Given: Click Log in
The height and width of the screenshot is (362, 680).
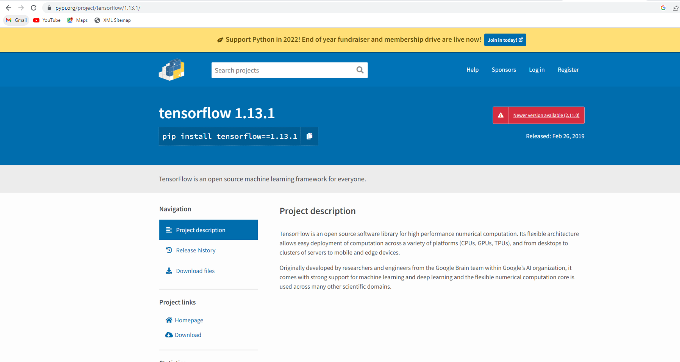Looking at the screenshot, I should point(537,70).
